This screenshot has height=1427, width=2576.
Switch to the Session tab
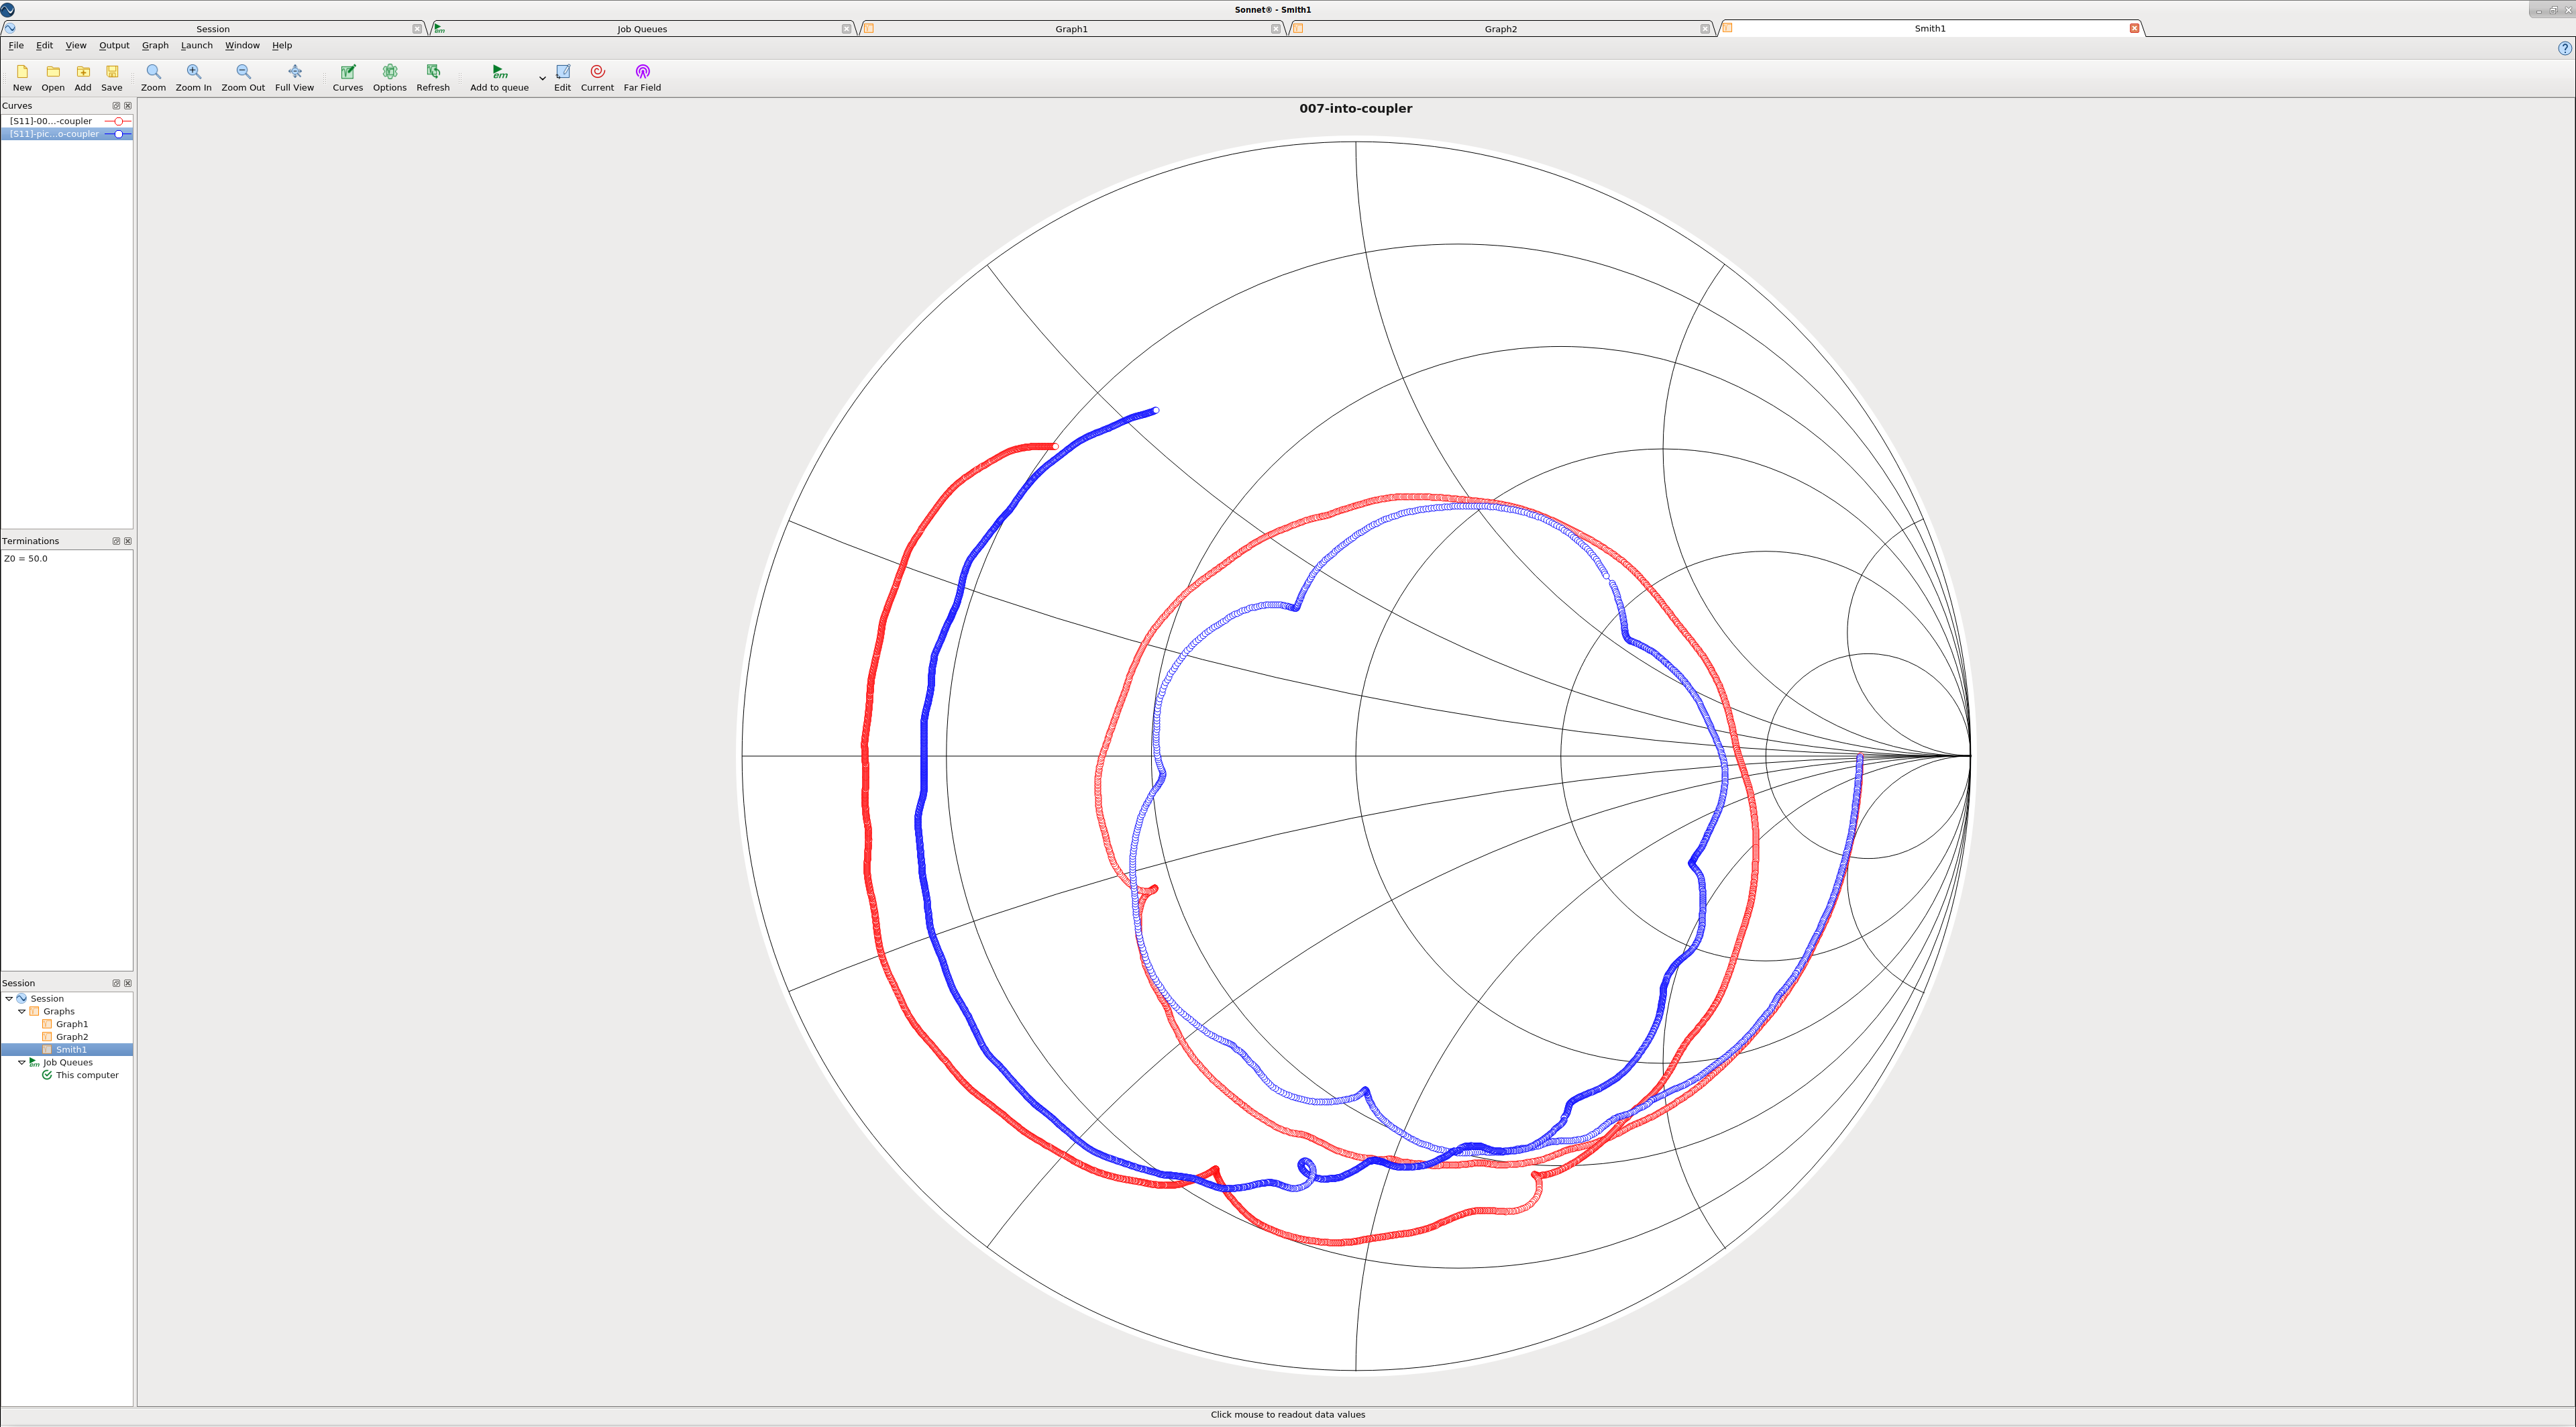coord(212,29)
